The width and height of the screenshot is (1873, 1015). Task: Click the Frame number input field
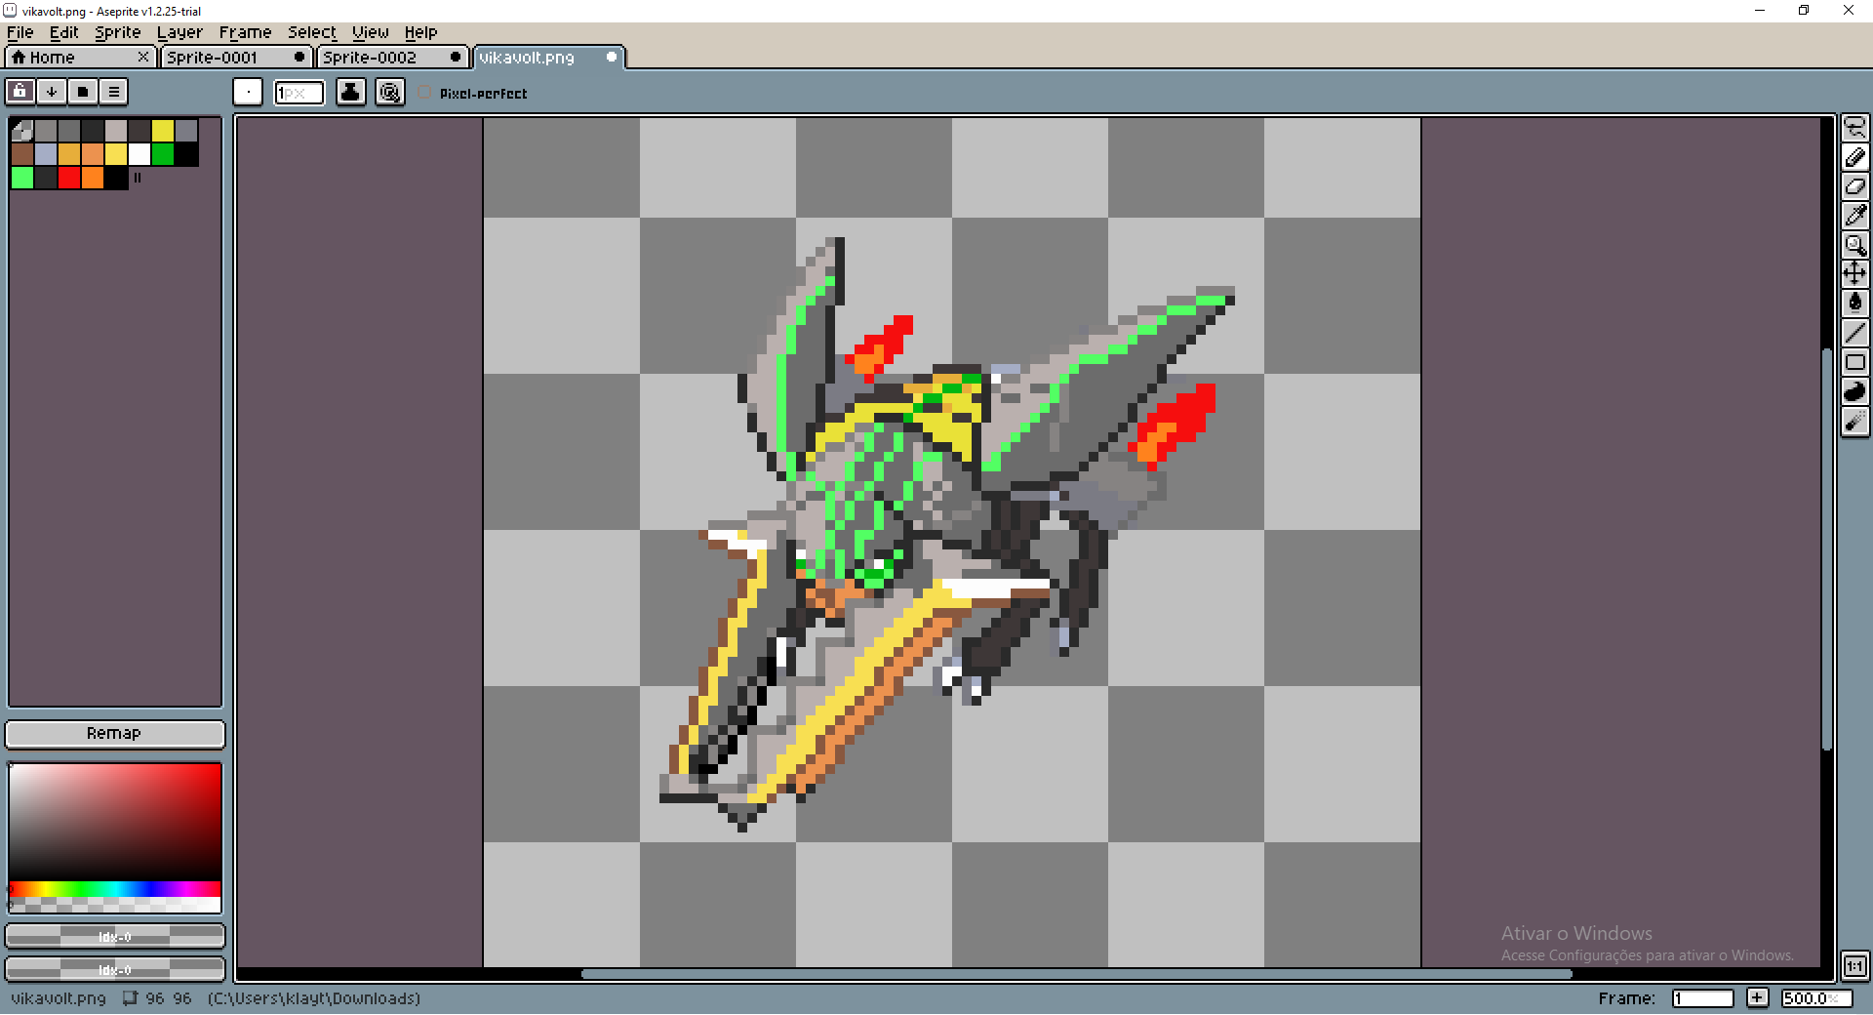point(1702,998)
